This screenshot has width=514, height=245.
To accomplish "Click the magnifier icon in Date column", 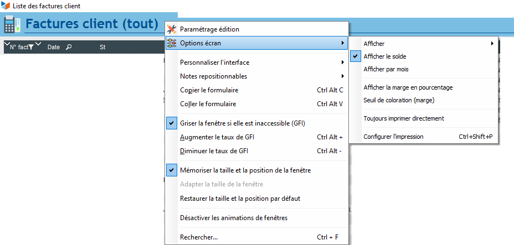I will tap(69, 48).
